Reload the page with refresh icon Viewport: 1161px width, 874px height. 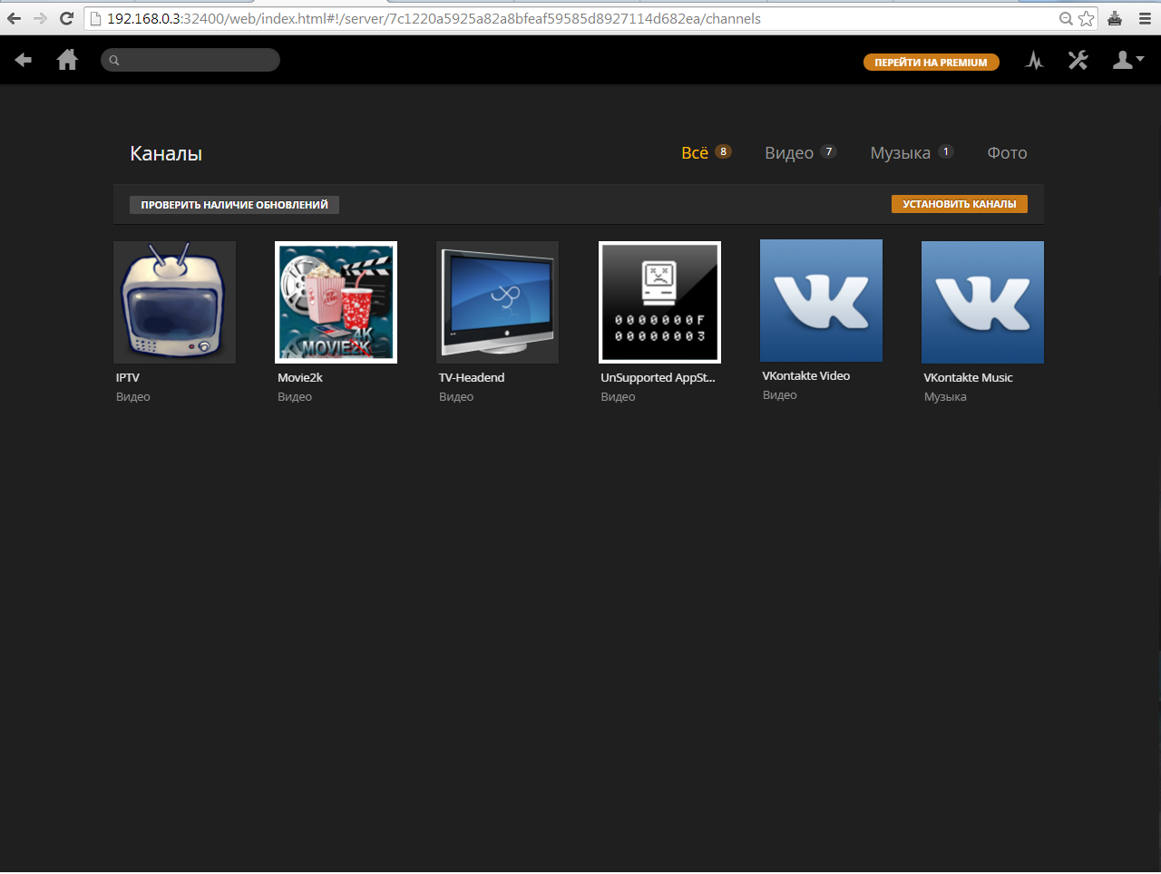pos(66,18)
